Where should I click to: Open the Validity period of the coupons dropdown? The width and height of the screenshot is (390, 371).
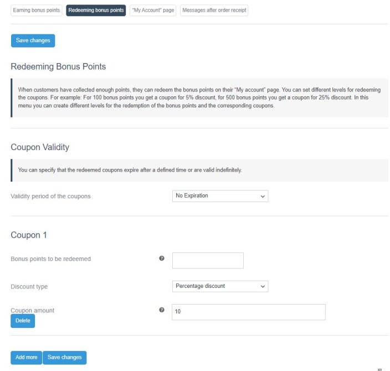pos(220,196)
